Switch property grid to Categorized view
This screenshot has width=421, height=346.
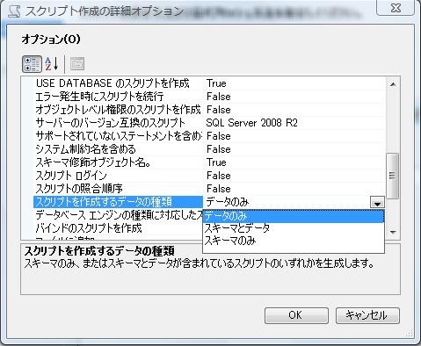click(x=32, y=64)
